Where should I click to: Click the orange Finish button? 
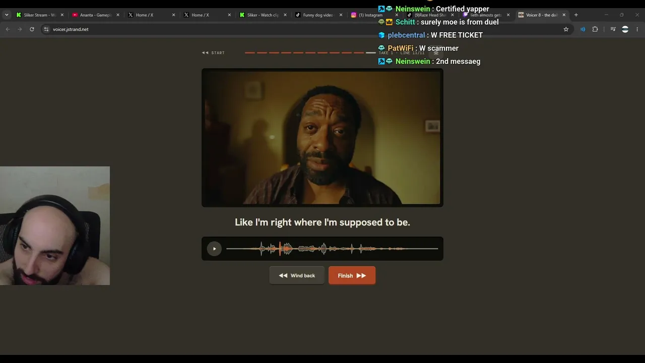coord(352,275)
